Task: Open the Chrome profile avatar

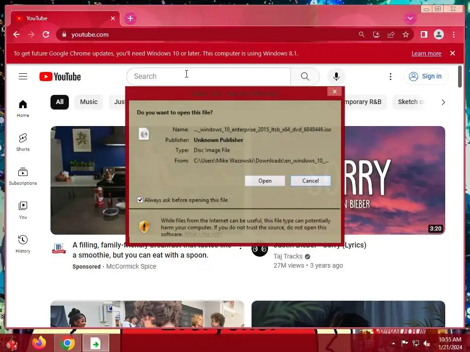Action: tap(438, 34)
